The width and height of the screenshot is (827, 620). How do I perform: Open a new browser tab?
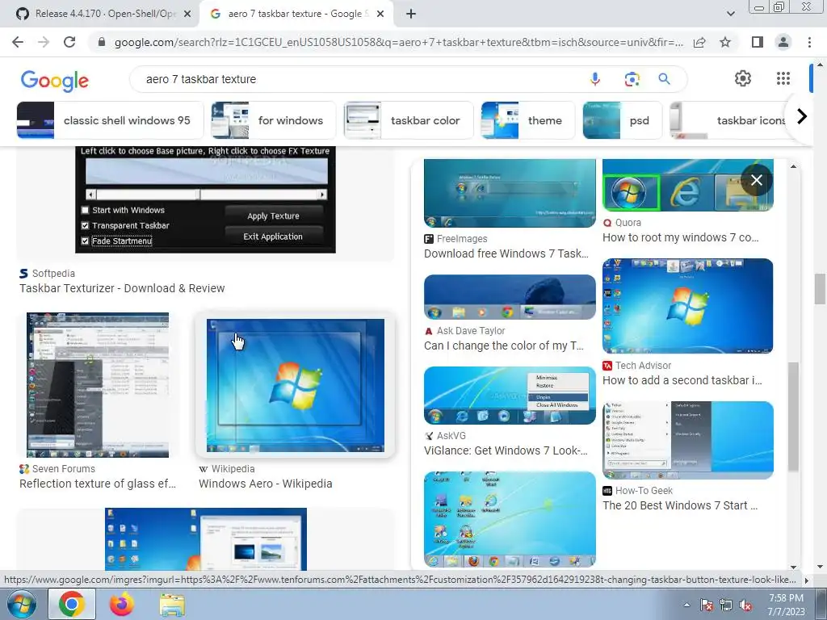click(411, 14)
